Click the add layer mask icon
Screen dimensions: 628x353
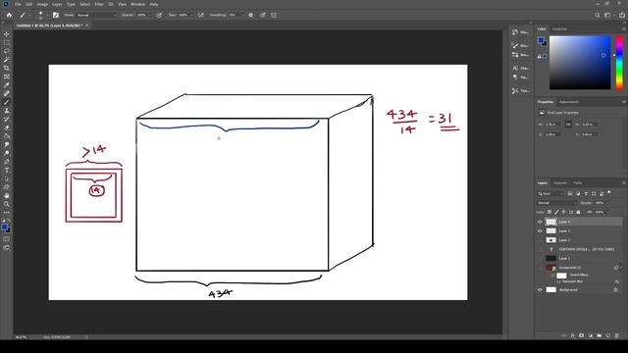click(x=582, y=335)
